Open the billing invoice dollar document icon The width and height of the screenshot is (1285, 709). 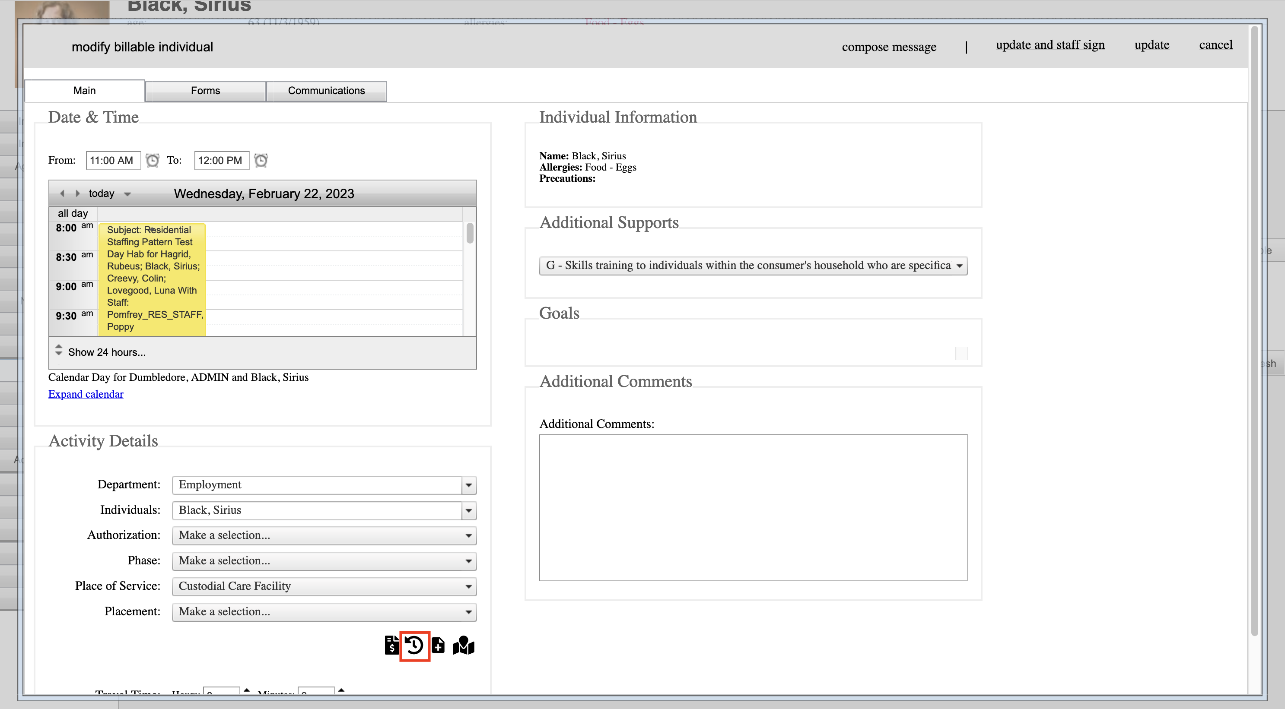391,645
